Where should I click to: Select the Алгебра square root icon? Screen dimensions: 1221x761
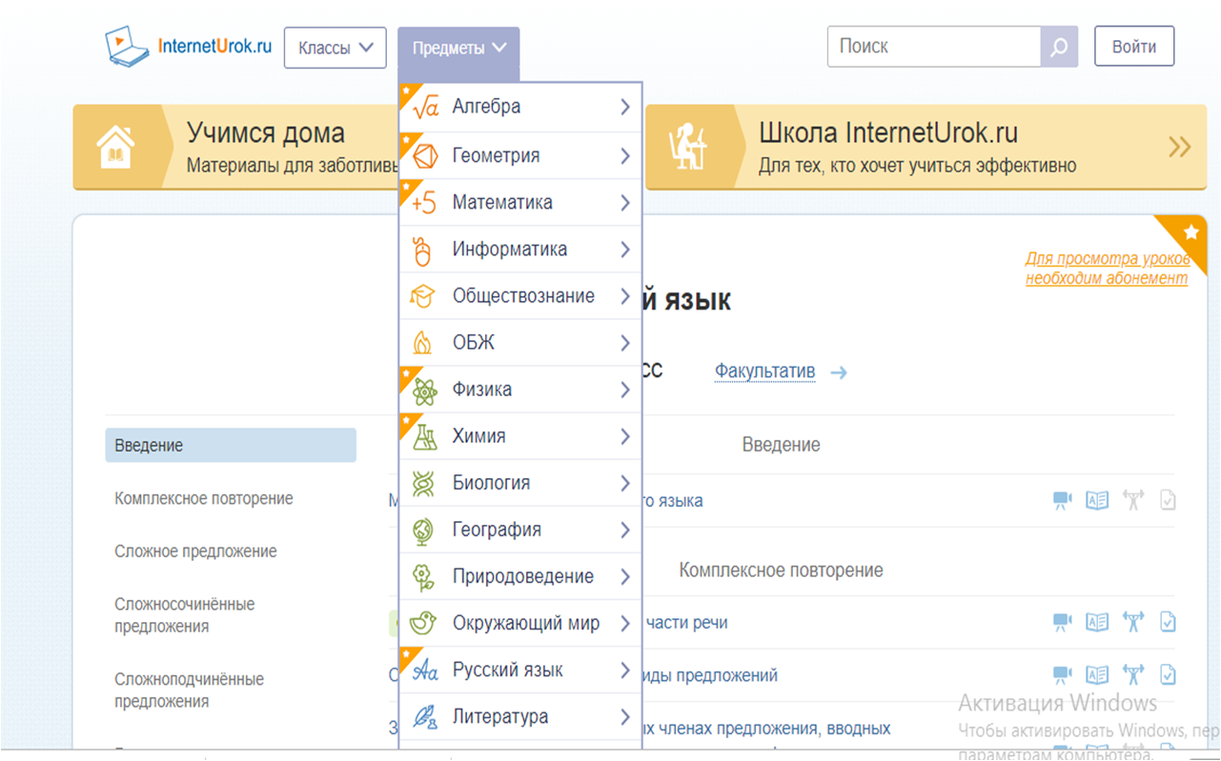tap(425, 107)
